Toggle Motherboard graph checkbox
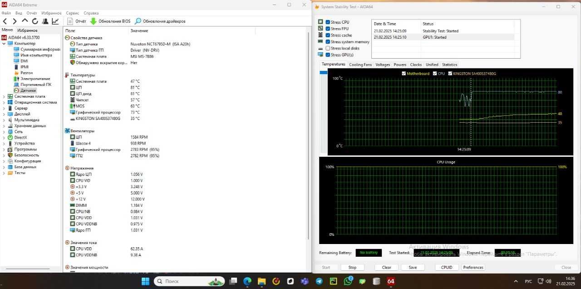The width and height of the screenshot is (581, 289). 404,73
